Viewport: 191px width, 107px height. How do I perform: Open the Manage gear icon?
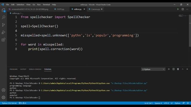(x=3, y=97)
